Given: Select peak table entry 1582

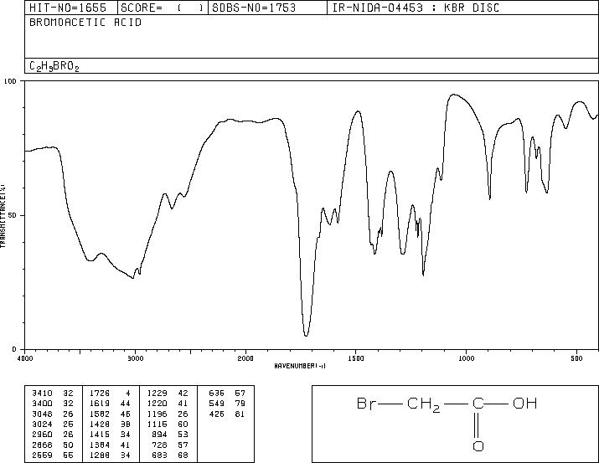Looking at the screenshot, I should pyautogui.click(x=100, y=414).
